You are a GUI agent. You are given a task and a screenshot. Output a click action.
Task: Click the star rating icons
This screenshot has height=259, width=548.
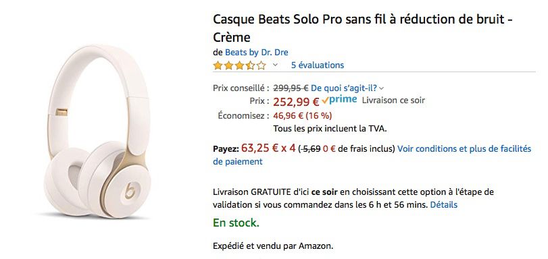239,65
